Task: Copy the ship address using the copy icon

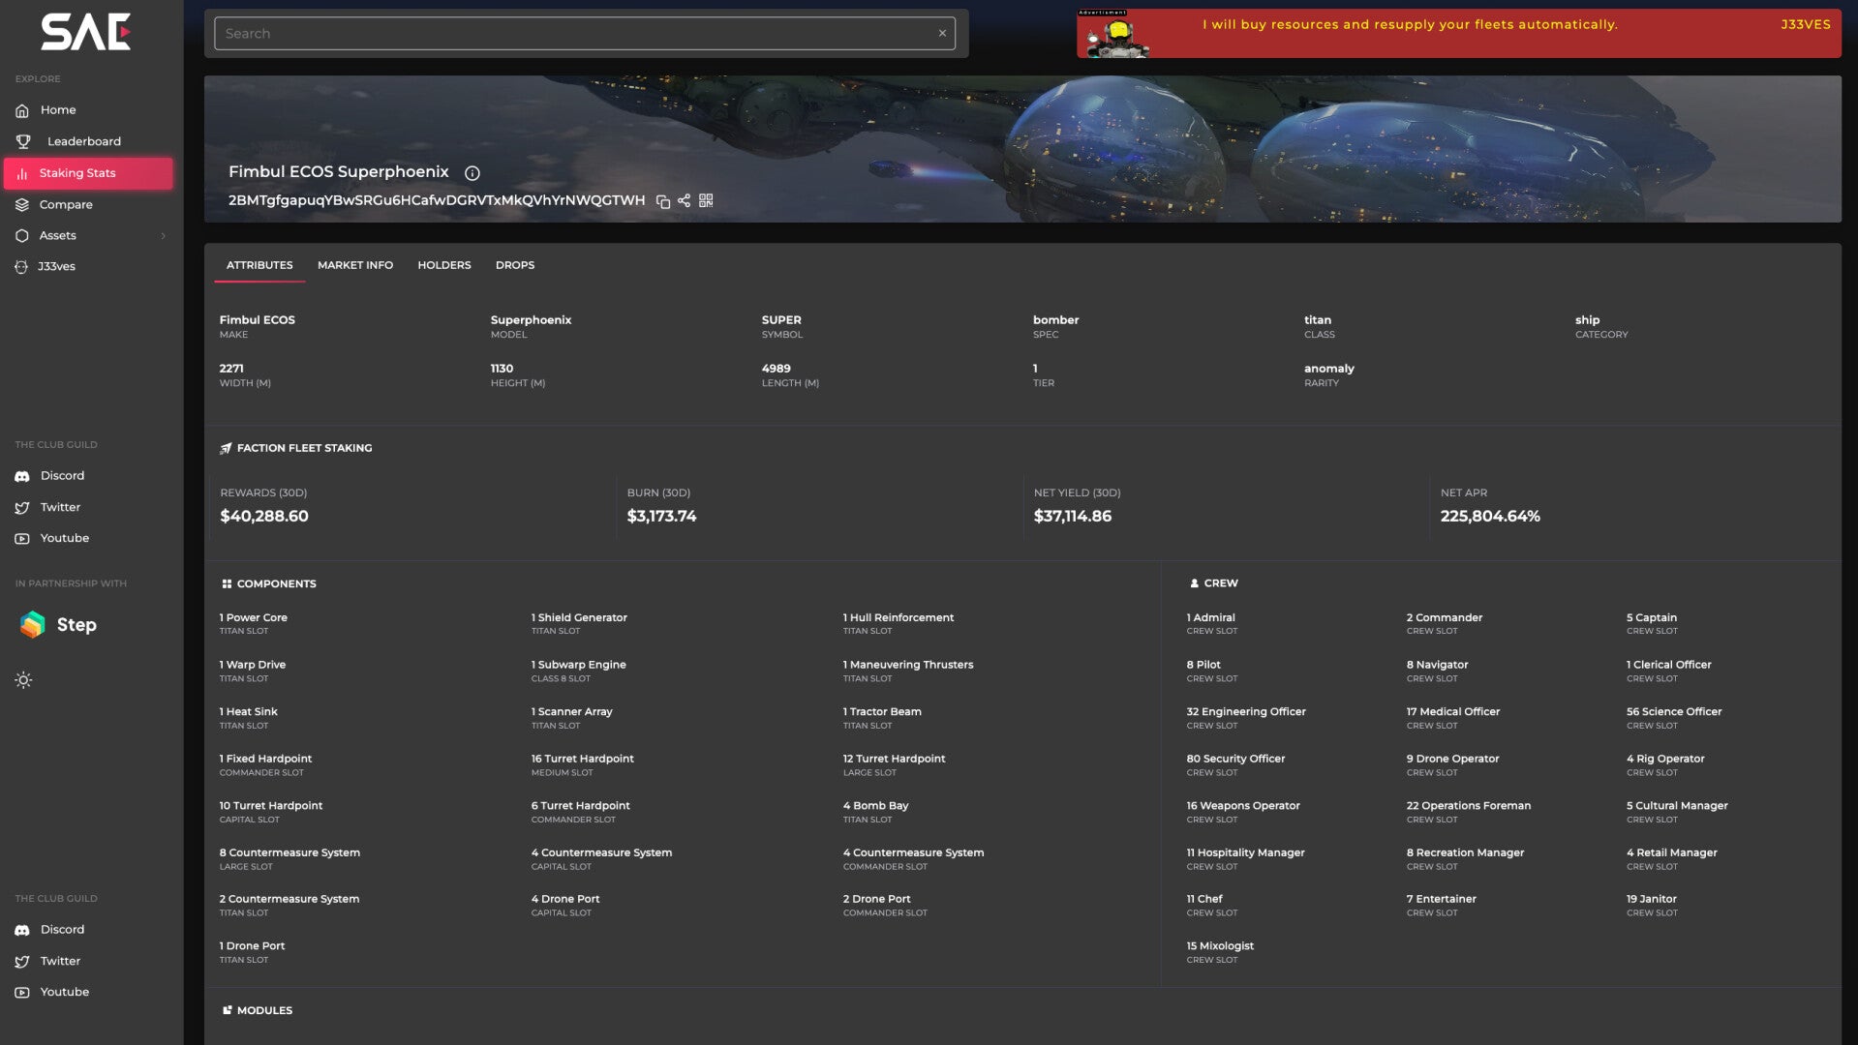Action: click(x=663, y=201)
